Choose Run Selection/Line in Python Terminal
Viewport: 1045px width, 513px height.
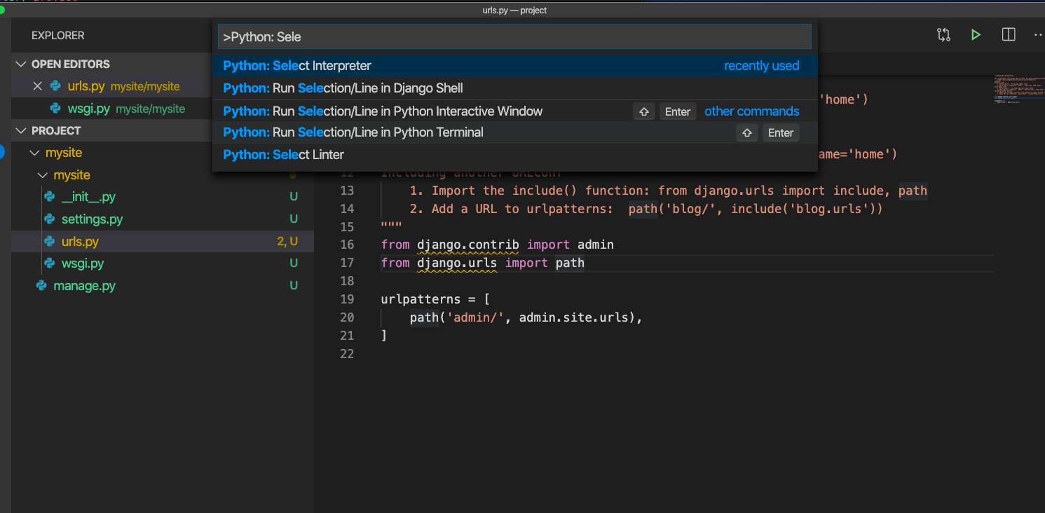[514, 132]
